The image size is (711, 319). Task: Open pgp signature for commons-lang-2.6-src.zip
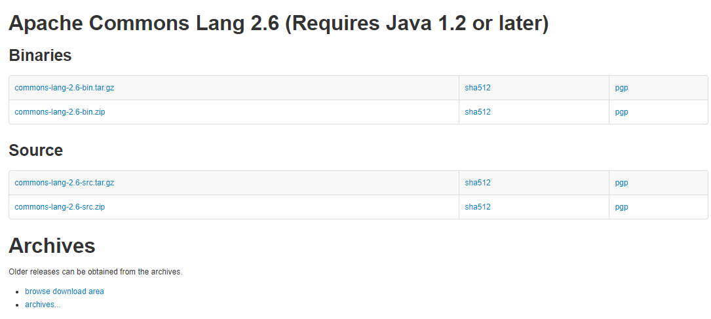click(622, 208)
